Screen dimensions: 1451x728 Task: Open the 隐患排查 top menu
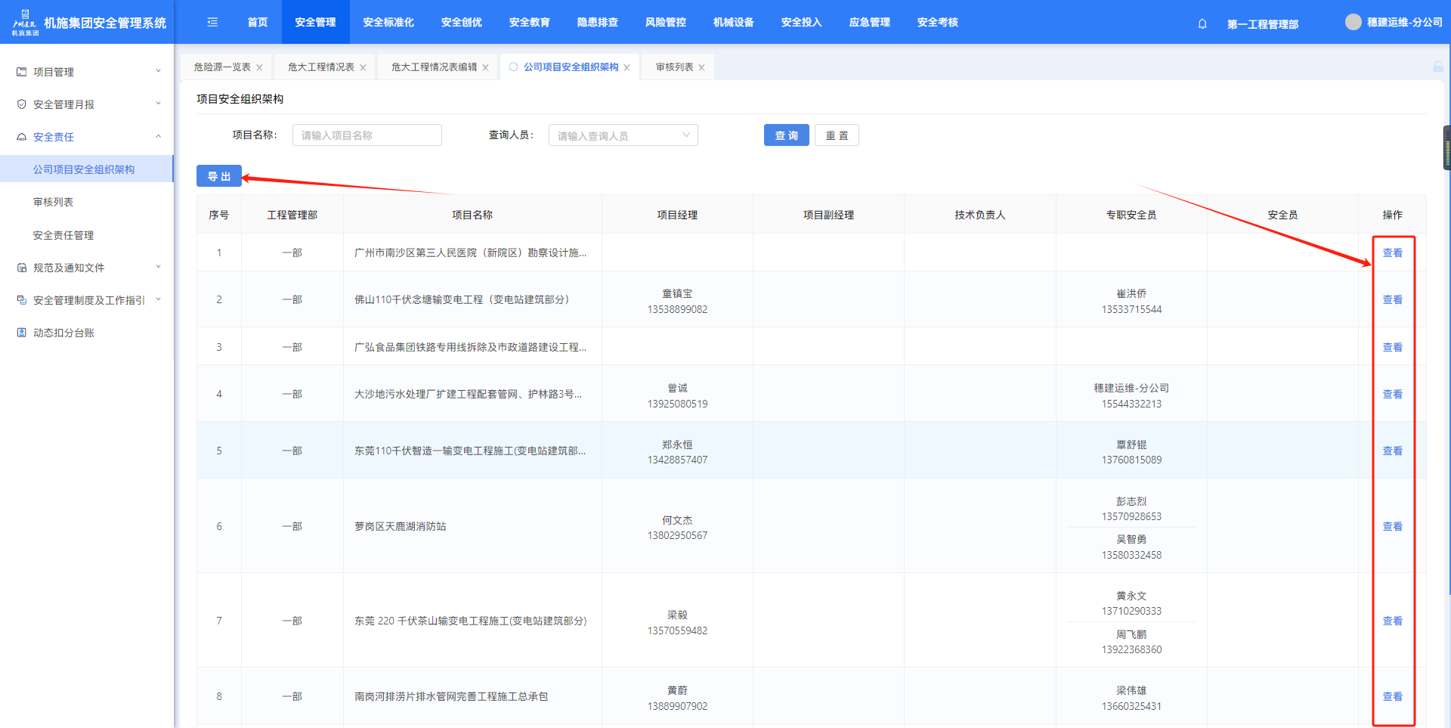(597, 23)
